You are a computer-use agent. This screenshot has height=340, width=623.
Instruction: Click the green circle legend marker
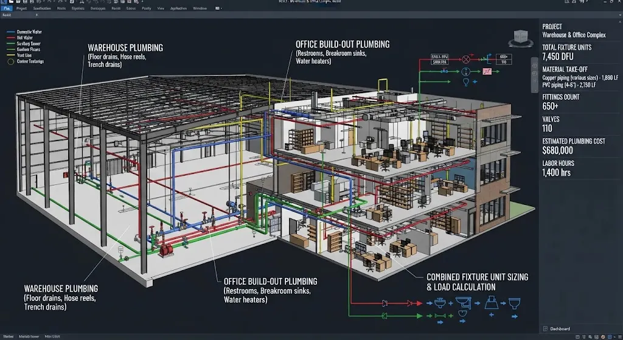(x=10, y=61)
